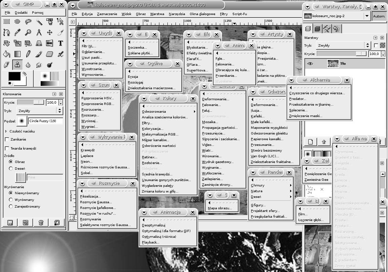Select the Smudge tool
This screenshot has width=388, height=272.
[39, 65]
